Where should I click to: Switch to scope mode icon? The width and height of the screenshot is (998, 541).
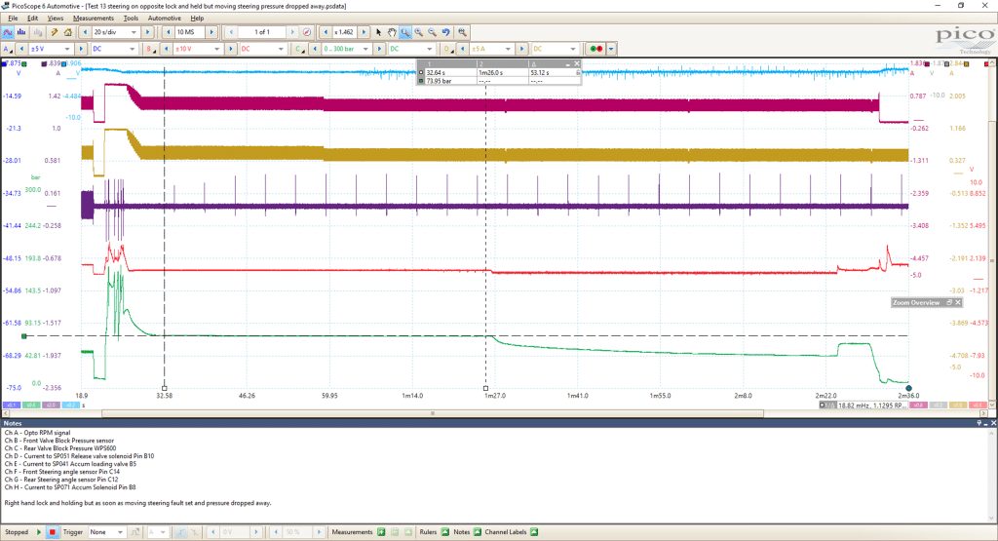point(8,32)
